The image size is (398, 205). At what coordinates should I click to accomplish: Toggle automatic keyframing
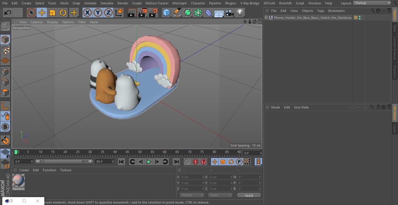tap(196, 162)
